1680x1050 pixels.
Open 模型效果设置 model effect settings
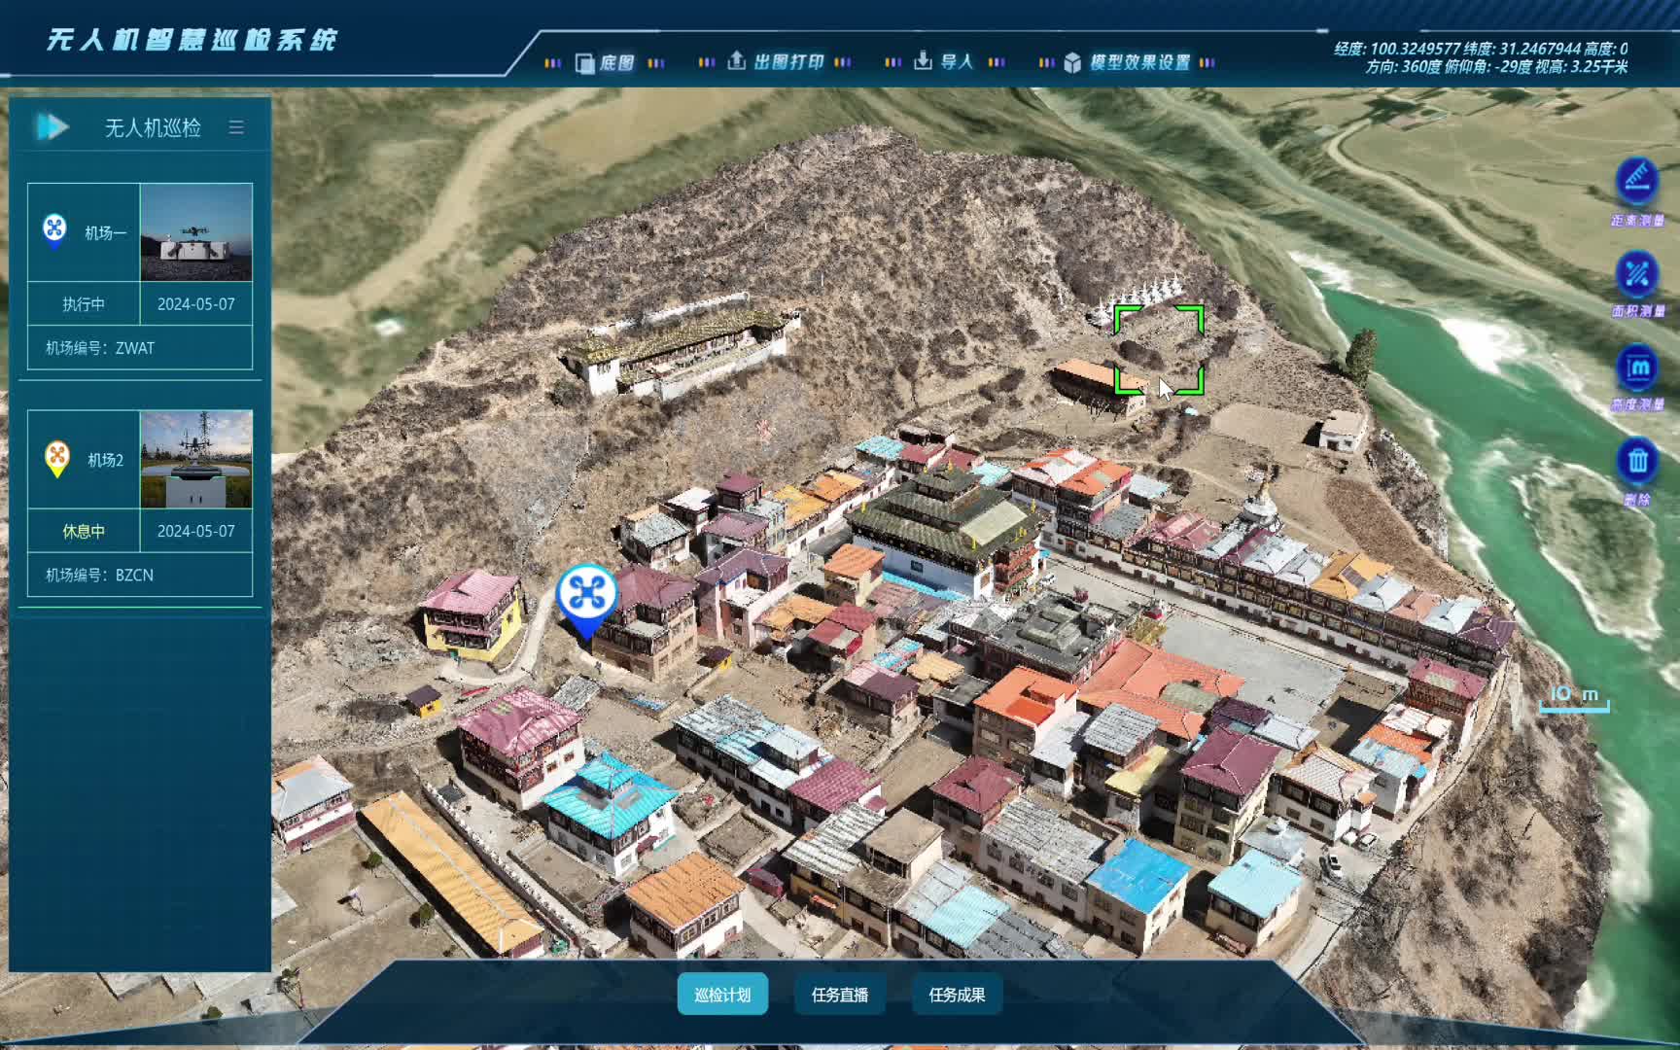click(1127, 63)
